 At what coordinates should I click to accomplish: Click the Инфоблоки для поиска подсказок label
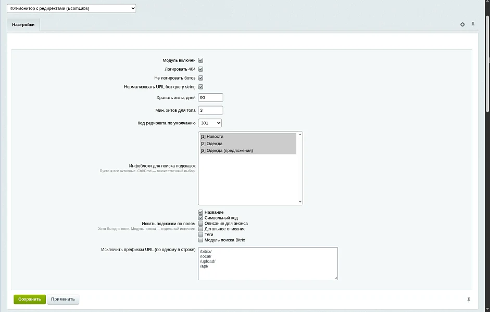click(162, 166)
